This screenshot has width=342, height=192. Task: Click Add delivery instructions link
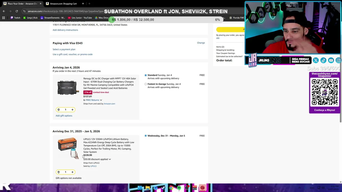(x=65, y=30)
